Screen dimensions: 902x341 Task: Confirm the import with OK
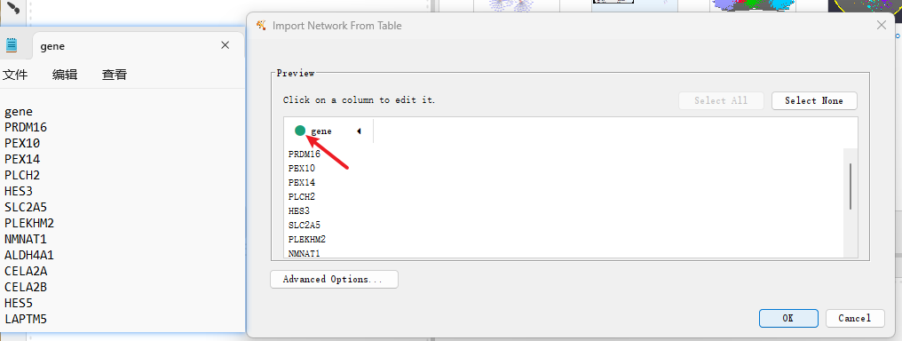[788, 318]
